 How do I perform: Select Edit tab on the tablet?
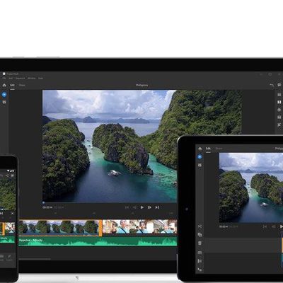[x=208, y=149]
